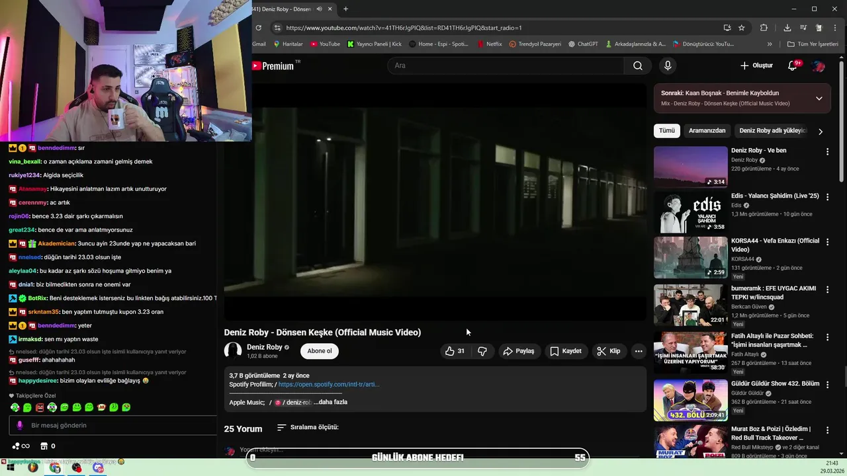Open YouTube bookmark in bookmarks bar
The height and width of the screenshot is (476, 847).
pos(324,44)
